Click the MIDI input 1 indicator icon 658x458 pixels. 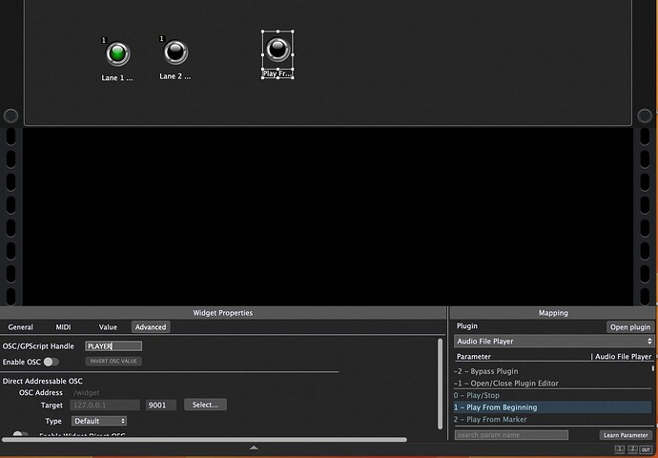620,448
